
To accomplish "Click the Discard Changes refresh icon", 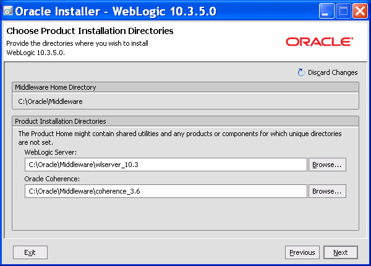I will pyautogui.click(x=301, y=72).
